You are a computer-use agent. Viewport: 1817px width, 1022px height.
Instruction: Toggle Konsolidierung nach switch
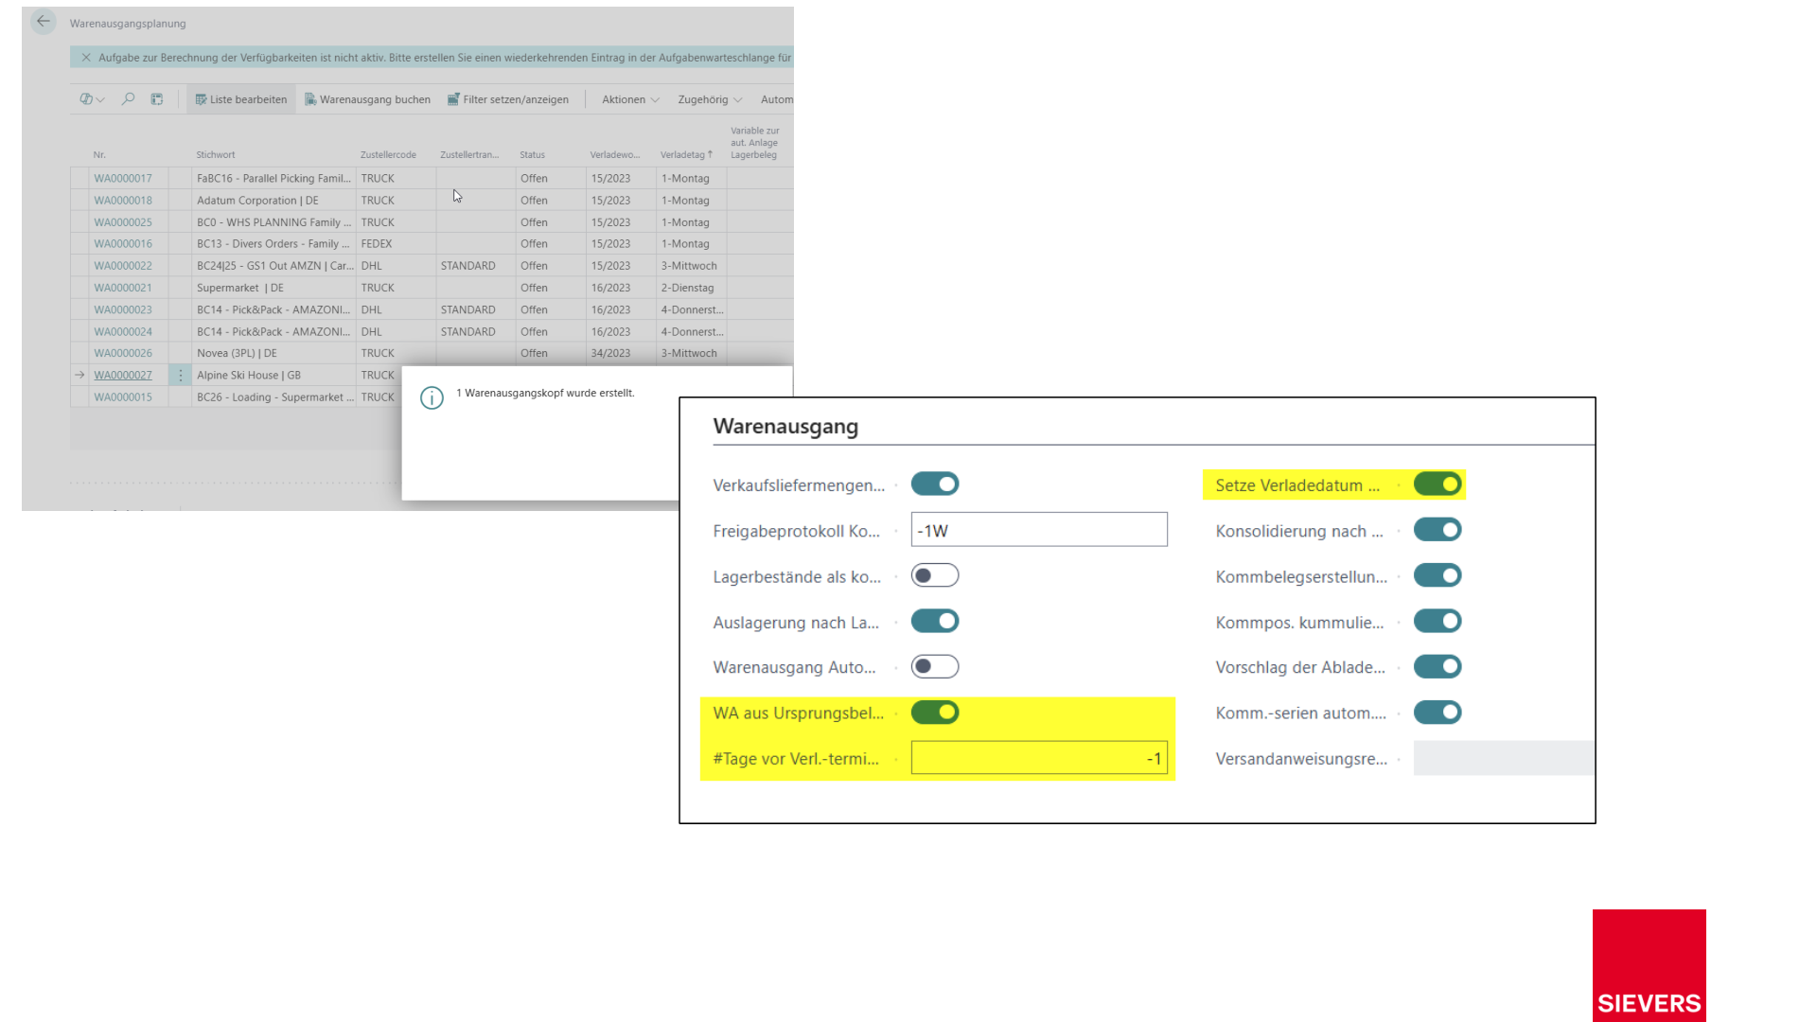pos(1438,530)
